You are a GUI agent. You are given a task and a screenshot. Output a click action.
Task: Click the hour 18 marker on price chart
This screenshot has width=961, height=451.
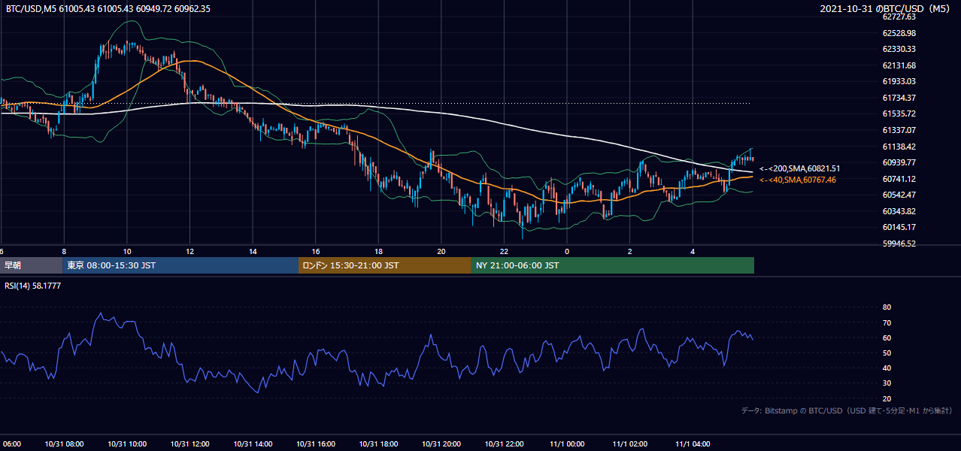pyautogui.click(x=378, y=251)
